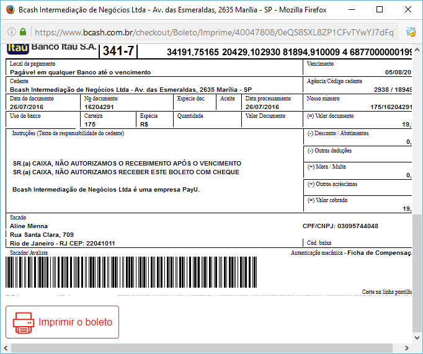
Task: Click '(+) Outros acréscimos' label
Action: (x=332, y=184)
